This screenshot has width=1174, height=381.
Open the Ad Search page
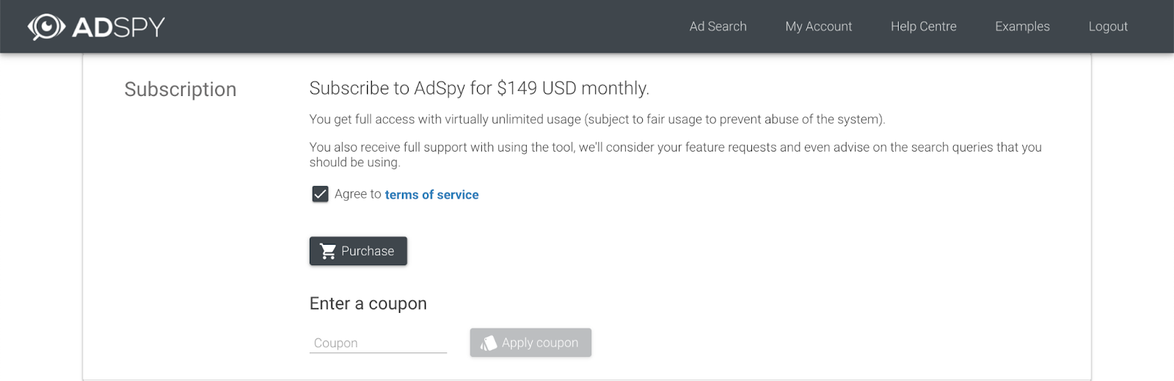[x=718, y=26]
